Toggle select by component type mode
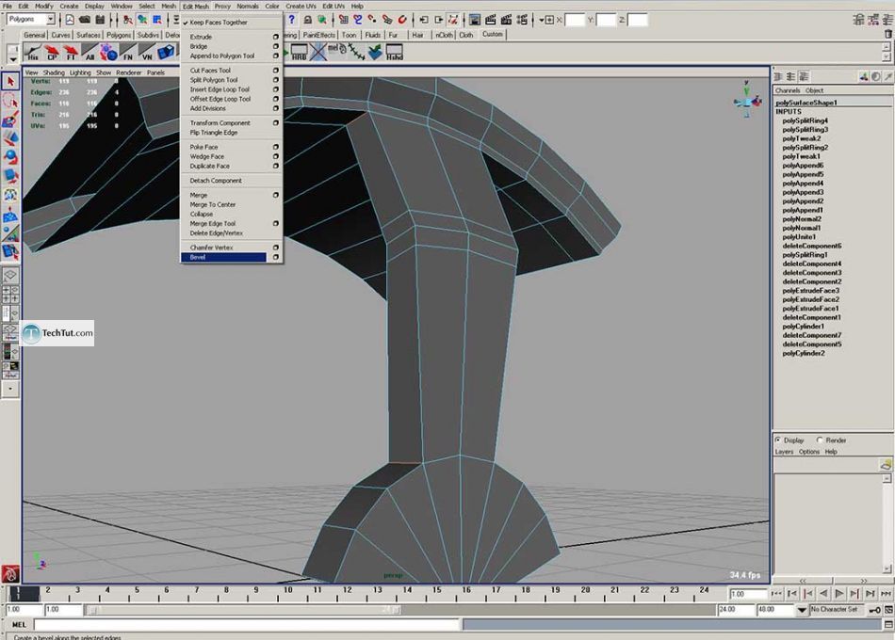This screenshot has width=895, height=640. [x=157, y=20]
